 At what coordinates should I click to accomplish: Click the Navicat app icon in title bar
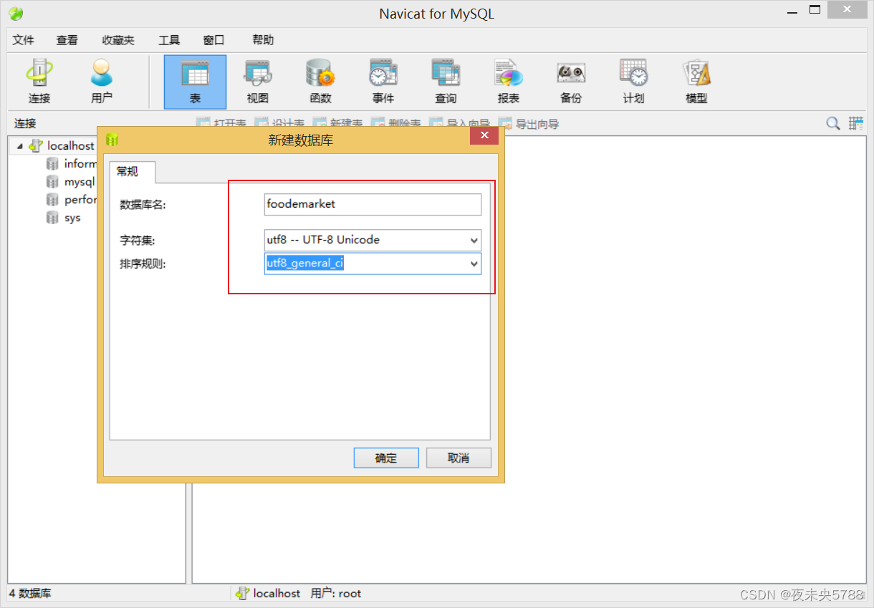click(16, 14)
